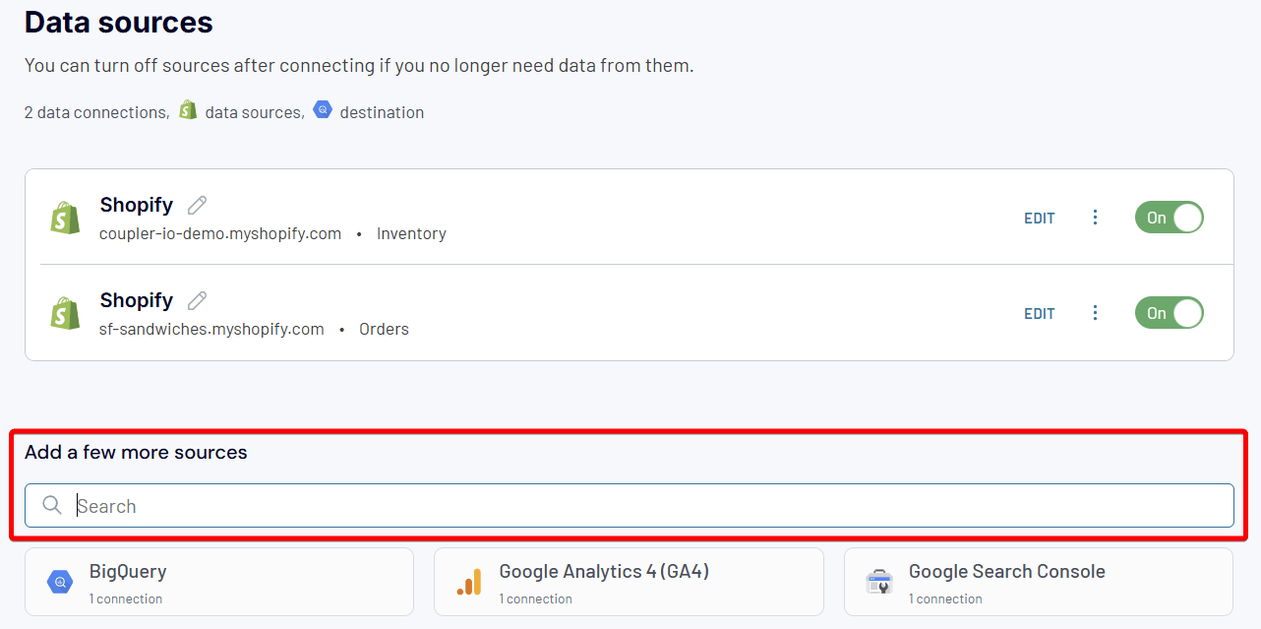The width and height of the screenshot is (1261, 629).
Task: Click the Google Search Console icon
Action: 878,582
